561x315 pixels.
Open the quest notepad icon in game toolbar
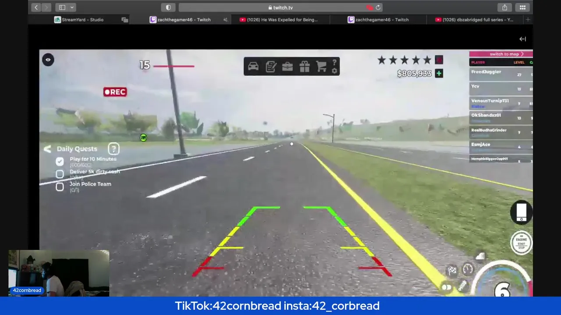tap(271, 66)
